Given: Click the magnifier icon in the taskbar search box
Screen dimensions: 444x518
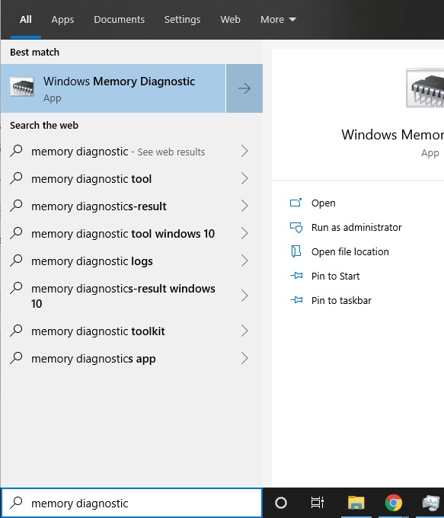Looking at the screenshot, I should [x=16, y=503].
